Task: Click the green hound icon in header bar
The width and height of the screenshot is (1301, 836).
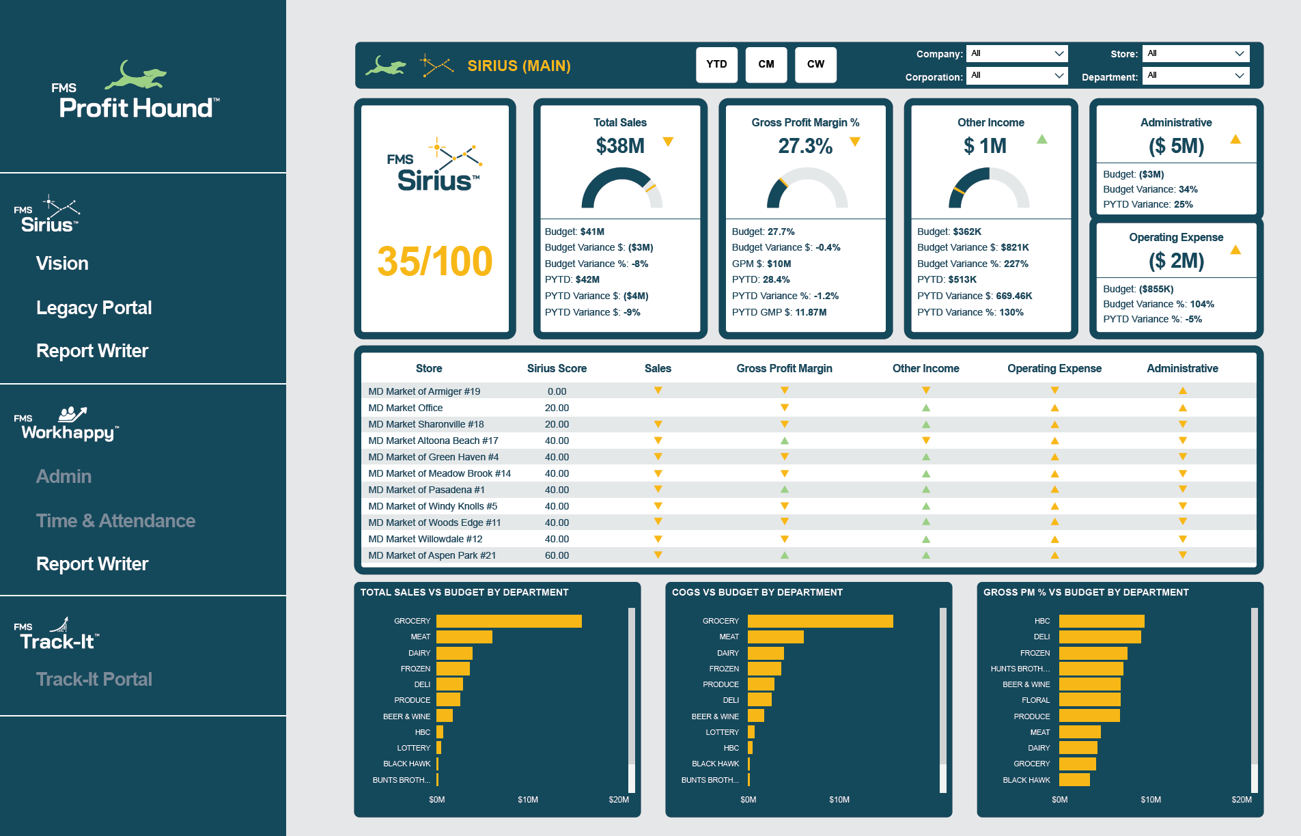Action: (x=385, y=66)
